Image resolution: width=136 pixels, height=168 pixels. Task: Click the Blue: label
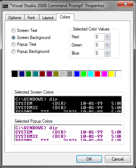click(76, 53)
